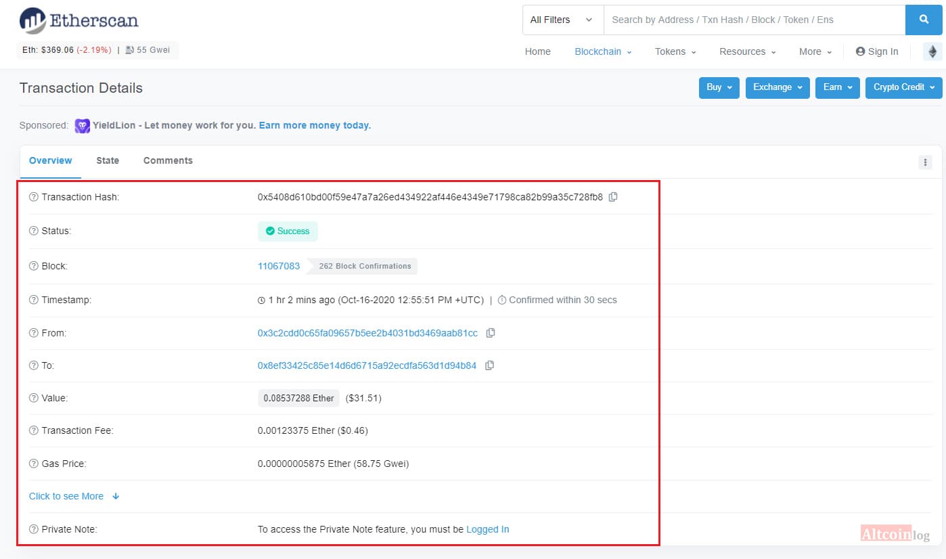The height and width of the screenshot is (559, 946).
Task: Click the help icon beside Value
Action: (x=34, y=398)
